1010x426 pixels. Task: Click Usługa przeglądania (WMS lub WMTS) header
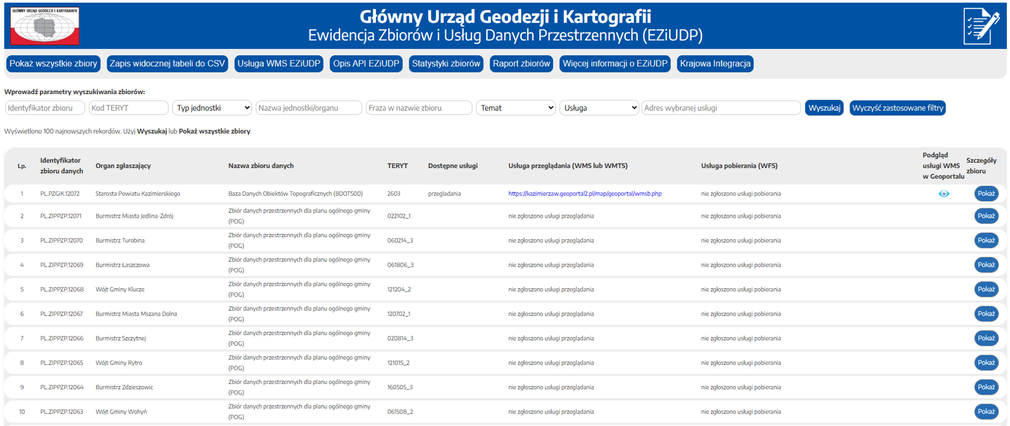click(x=568, y=166)
